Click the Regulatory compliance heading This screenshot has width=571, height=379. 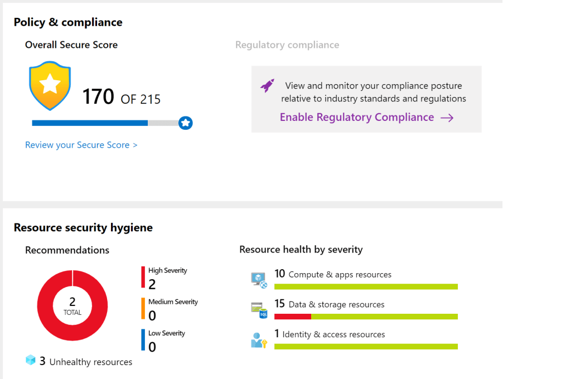click(287, 45)
